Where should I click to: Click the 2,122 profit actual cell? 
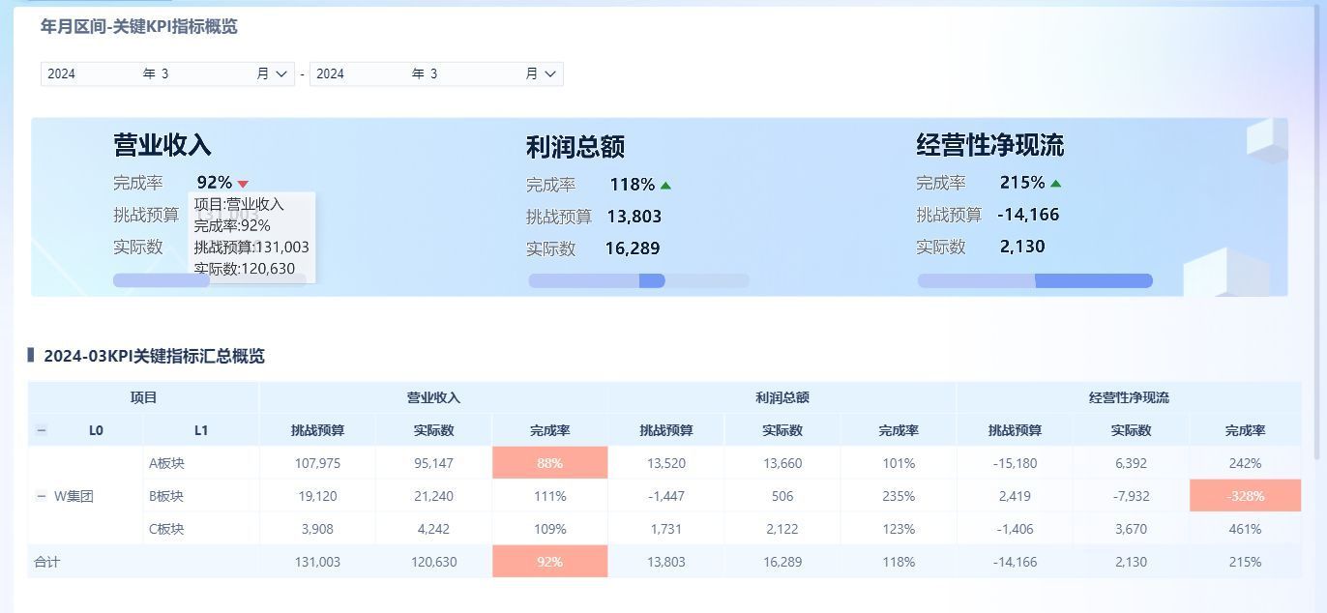pyautogui.click(x=781, y=529)
